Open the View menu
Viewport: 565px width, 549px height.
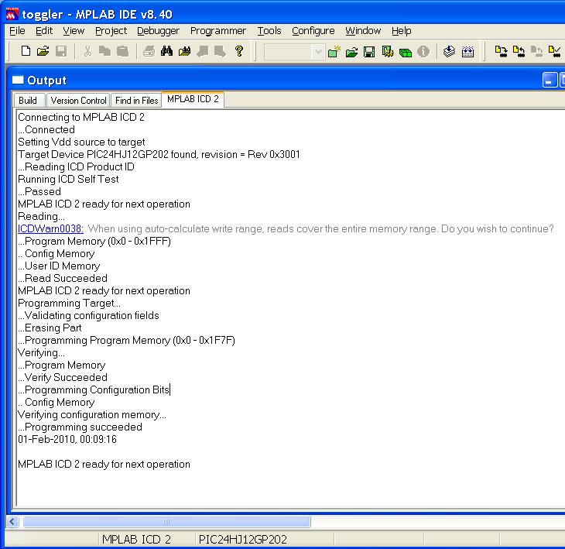click(x=74, y=31)
